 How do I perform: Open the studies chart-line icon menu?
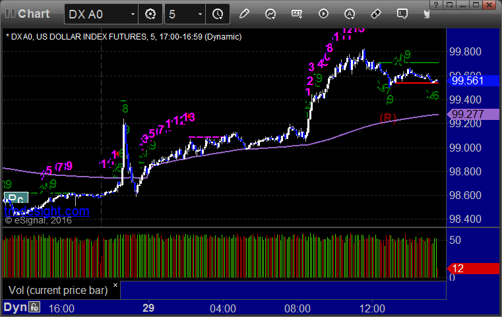(270, 14)
